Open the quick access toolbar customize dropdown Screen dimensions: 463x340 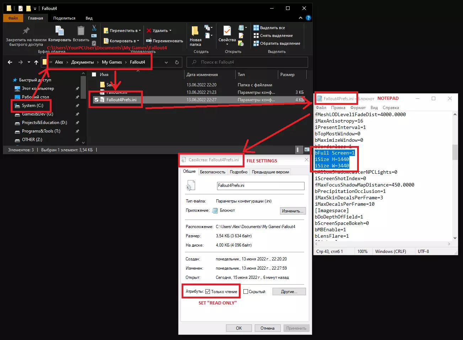point(35,9)
